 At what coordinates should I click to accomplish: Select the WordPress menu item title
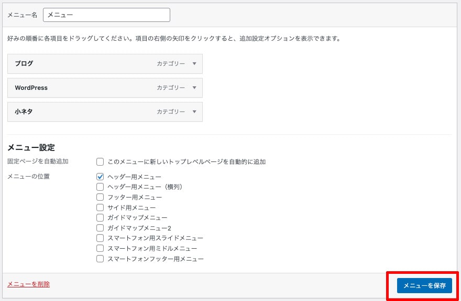(31, 88)
